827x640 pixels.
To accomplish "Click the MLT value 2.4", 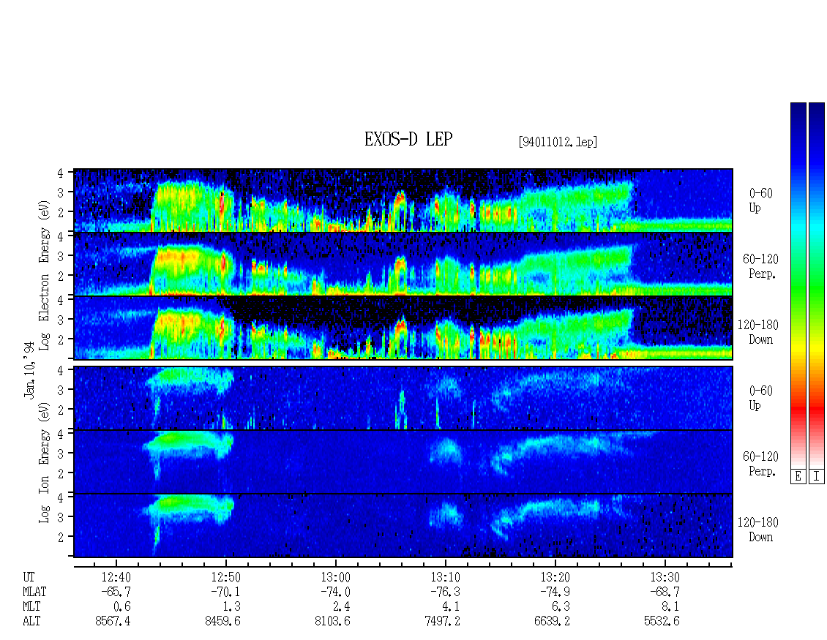I will (x=341, y=607).
